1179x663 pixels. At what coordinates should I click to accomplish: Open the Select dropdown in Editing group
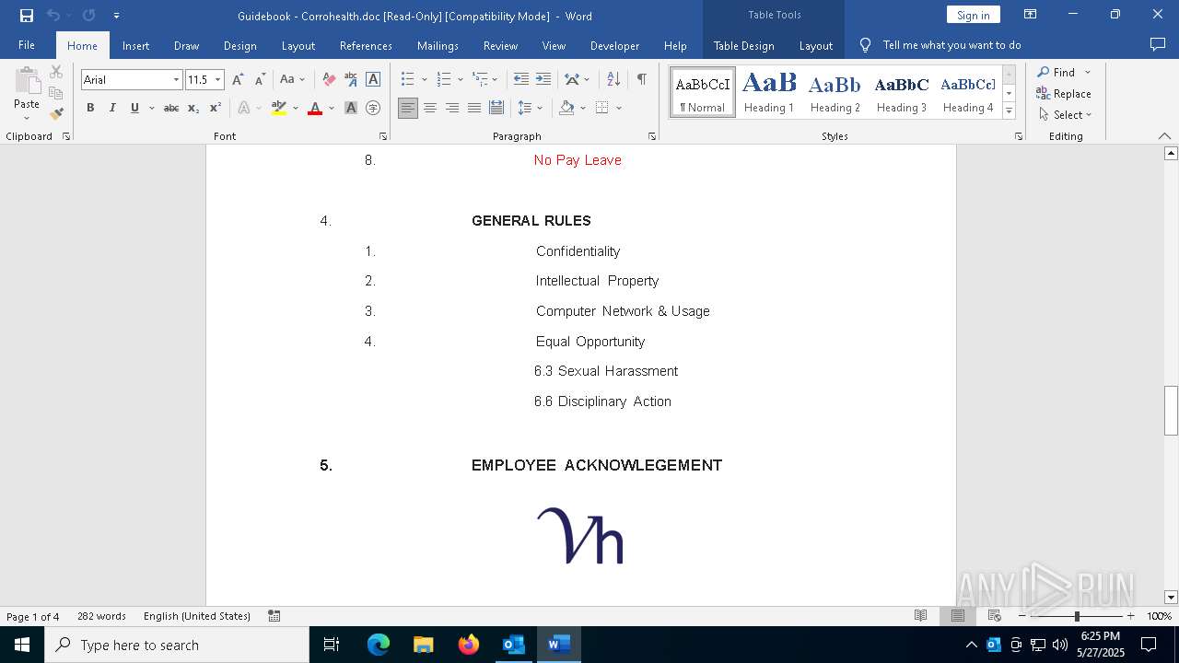(1065, 115)
